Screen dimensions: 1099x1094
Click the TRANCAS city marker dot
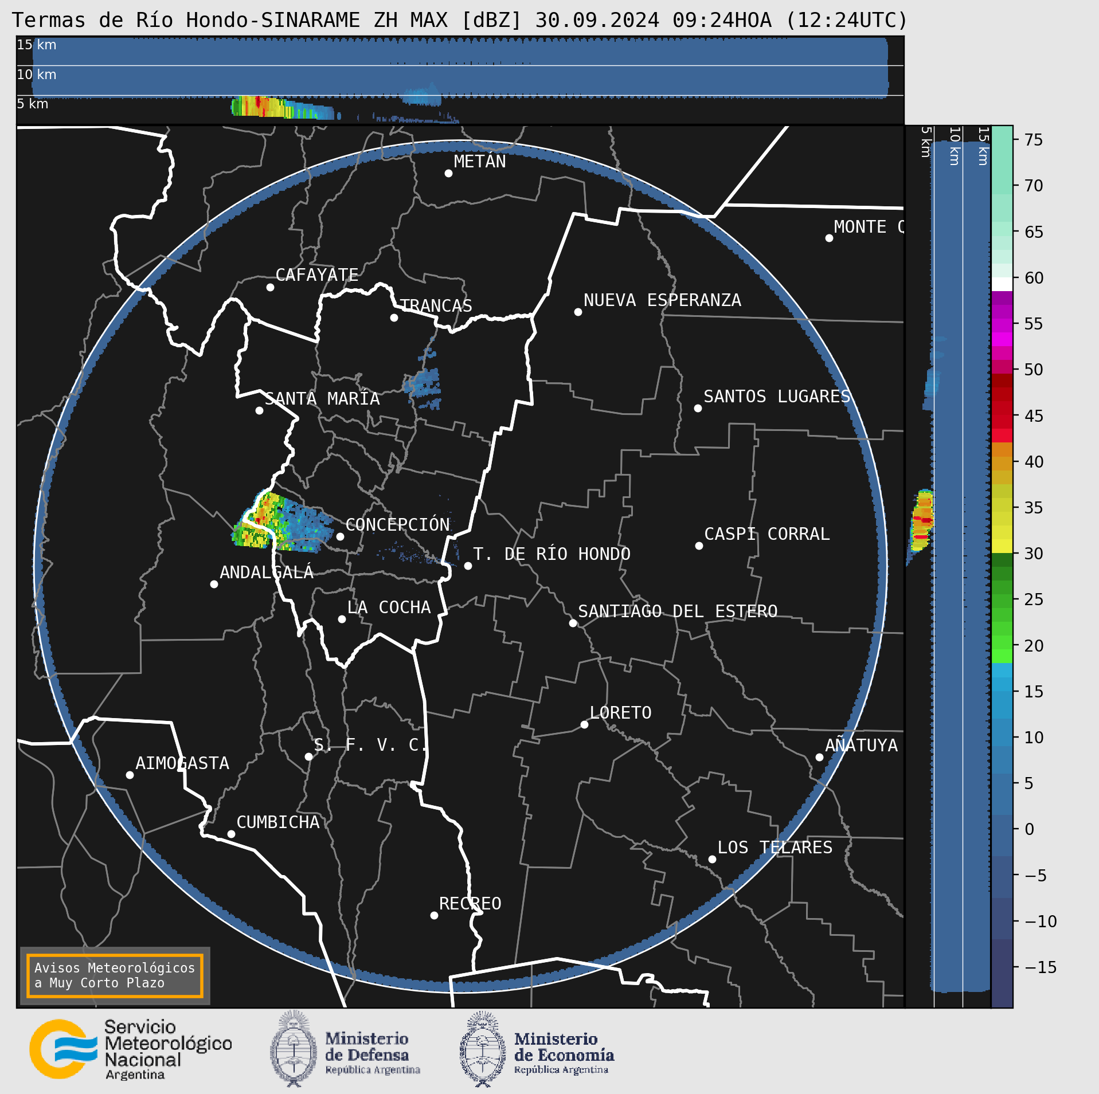click(394, 317)
